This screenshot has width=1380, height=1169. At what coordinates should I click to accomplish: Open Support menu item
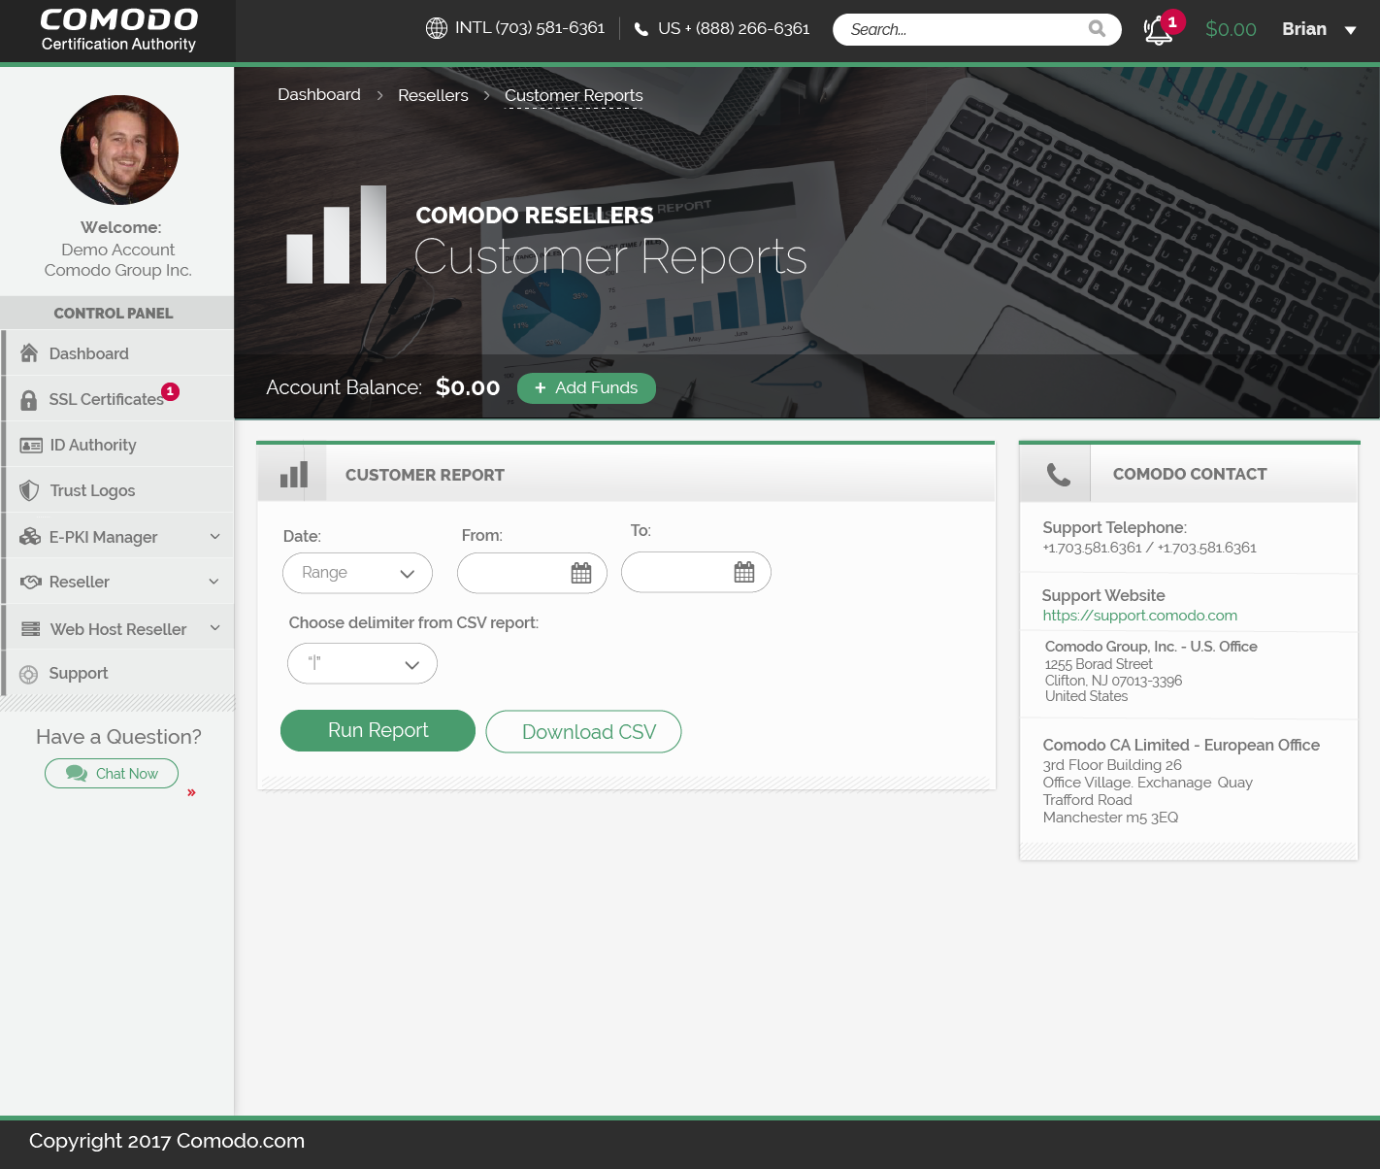point(117,673)
